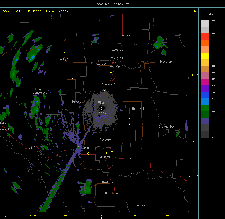The width and height of the screenshot is (225, 219).
Task: Click the Banff label
Action: point(32,147)
